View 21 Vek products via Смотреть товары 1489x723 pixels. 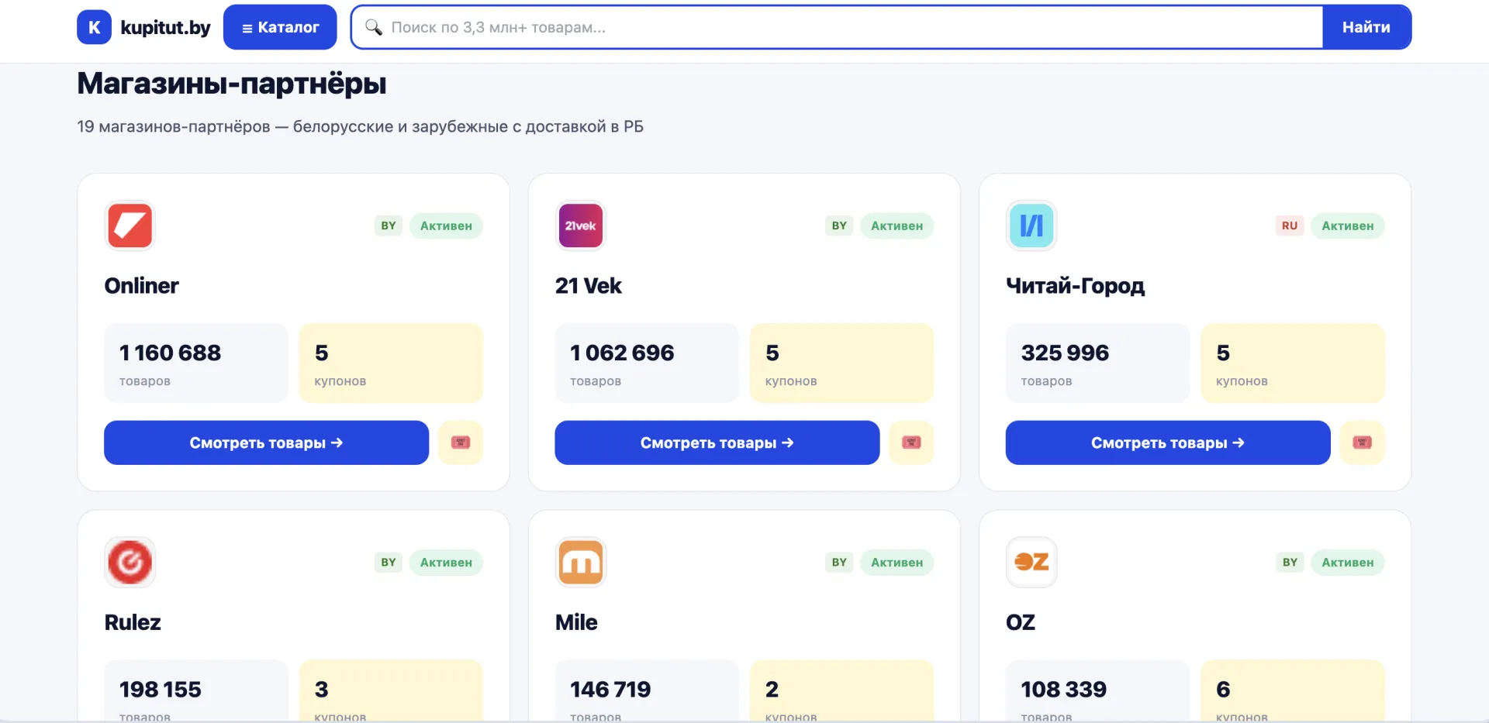(717, 442)
